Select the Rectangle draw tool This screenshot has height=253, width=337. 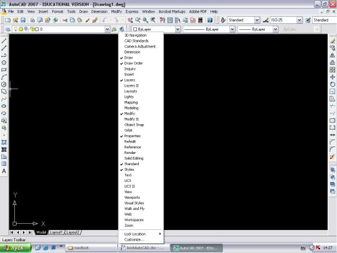pyautogui.click(x=4, y=70)
